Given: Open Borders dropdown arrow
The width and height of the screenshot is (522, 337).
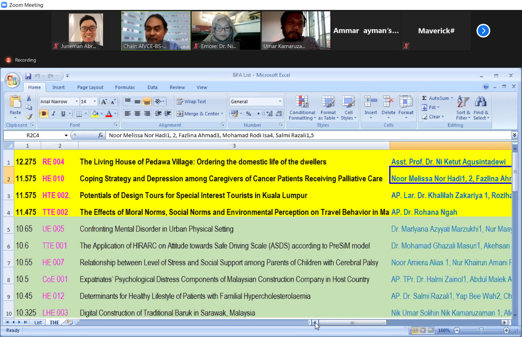Looking at the screenshot, I should (86, 113).
